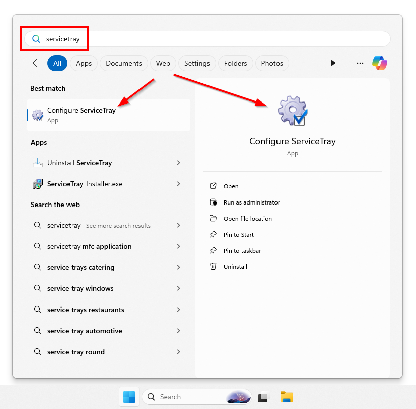Expand 'servicetray - See more search results' chevron

coord(179,225)
